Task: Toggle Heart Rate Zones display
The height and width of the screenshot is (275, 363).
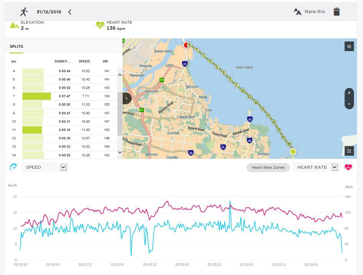Action: click(268, 167)
